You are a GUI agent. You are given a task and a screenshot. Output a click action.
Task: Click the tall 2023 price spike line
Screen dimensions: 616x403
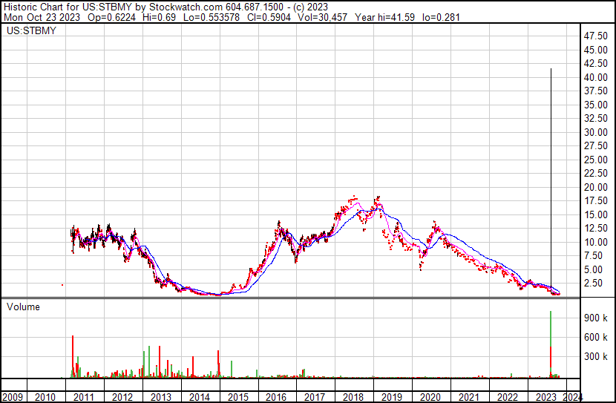551,177
